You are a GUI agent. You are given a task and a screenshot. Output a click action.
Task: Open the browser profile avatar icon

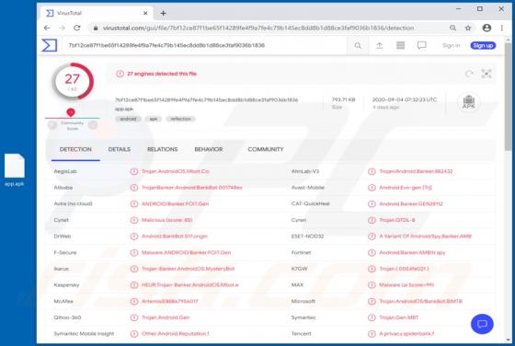pos(486,28)
